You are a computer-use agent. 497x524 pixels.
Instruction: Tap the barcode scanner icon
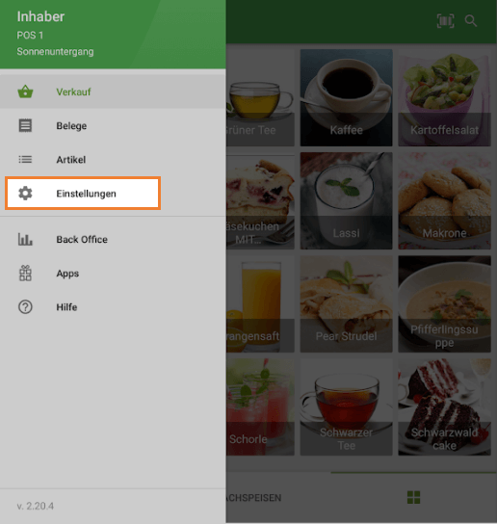(x=446, y=21)
